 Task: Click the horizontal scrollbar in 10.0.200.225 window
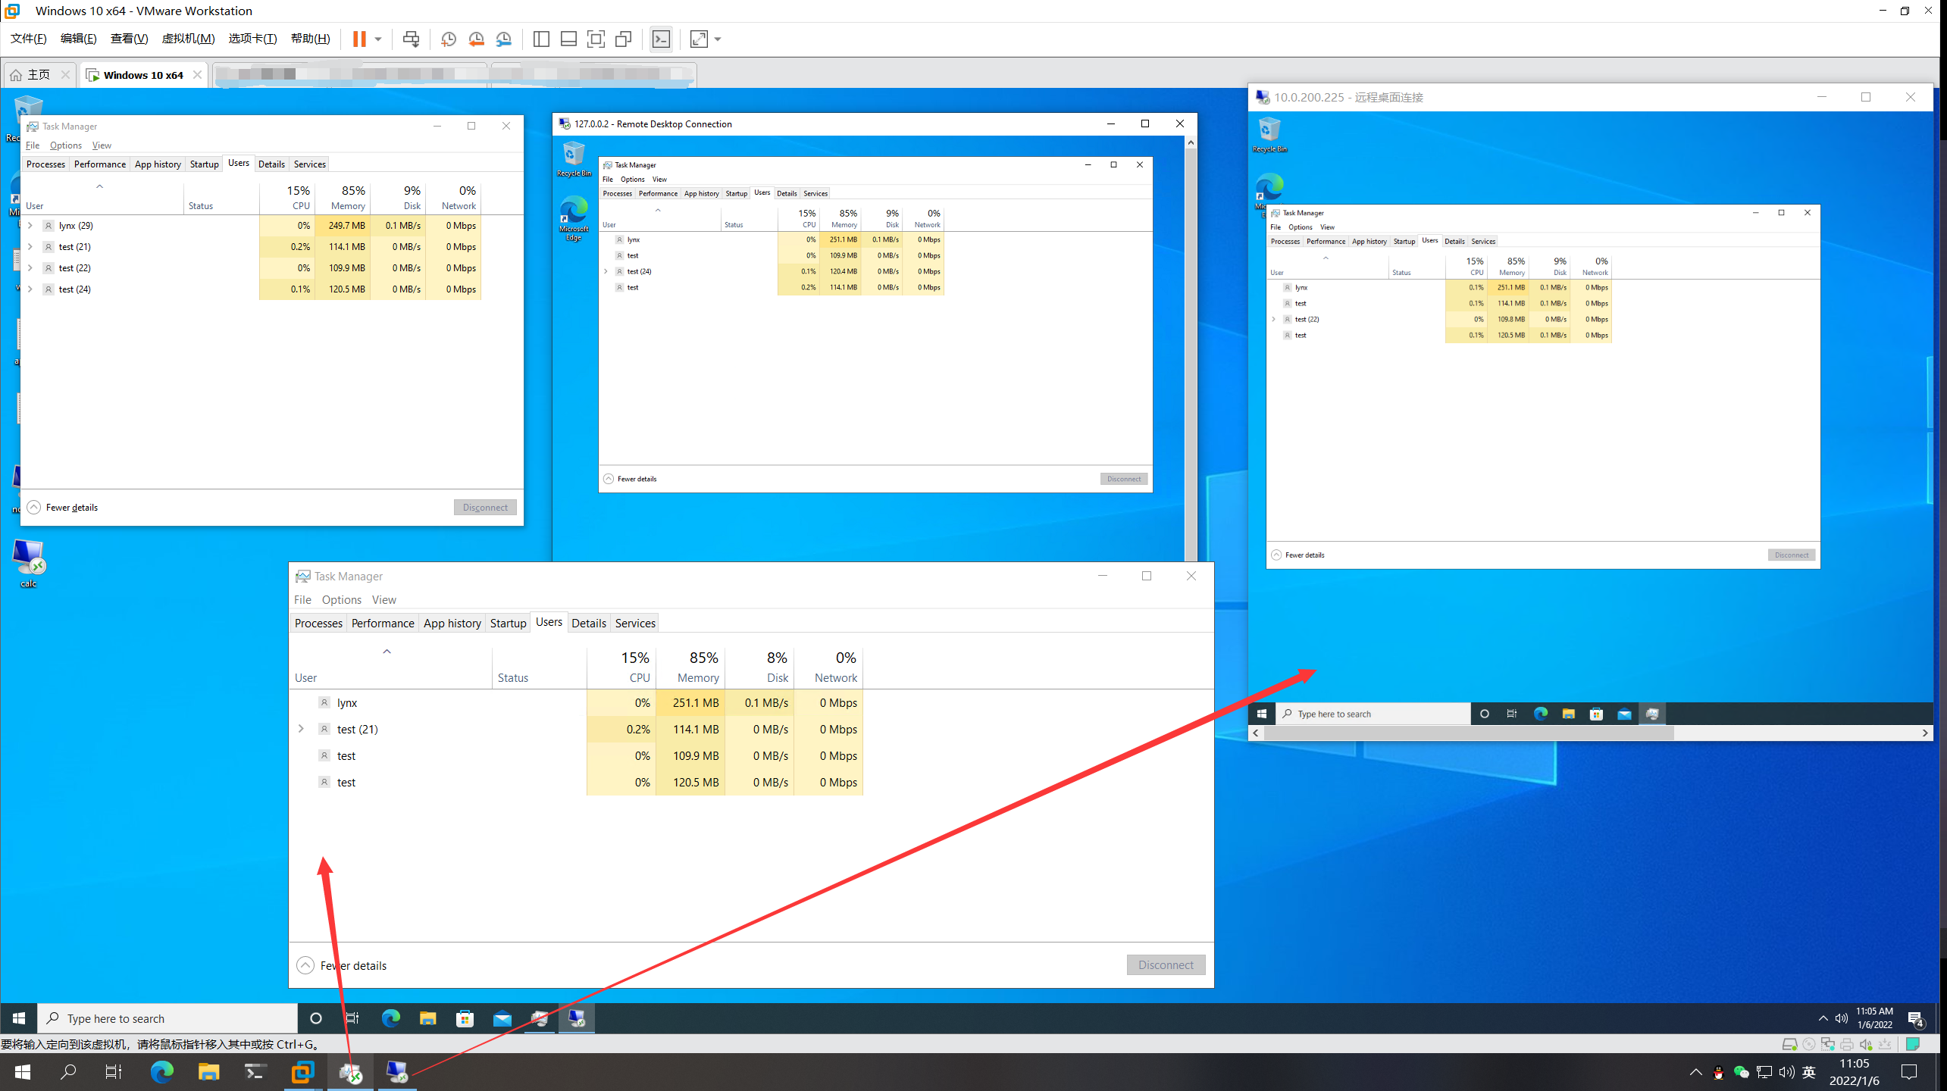(x=1469, y=733)
